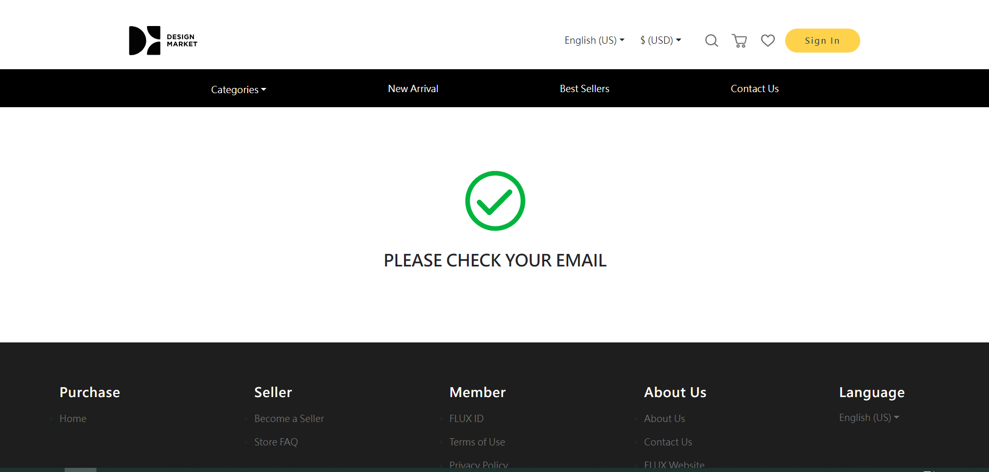Open the footer English (US) language dropdown
The width and height of the screenshot is (989, 472).
869,418
